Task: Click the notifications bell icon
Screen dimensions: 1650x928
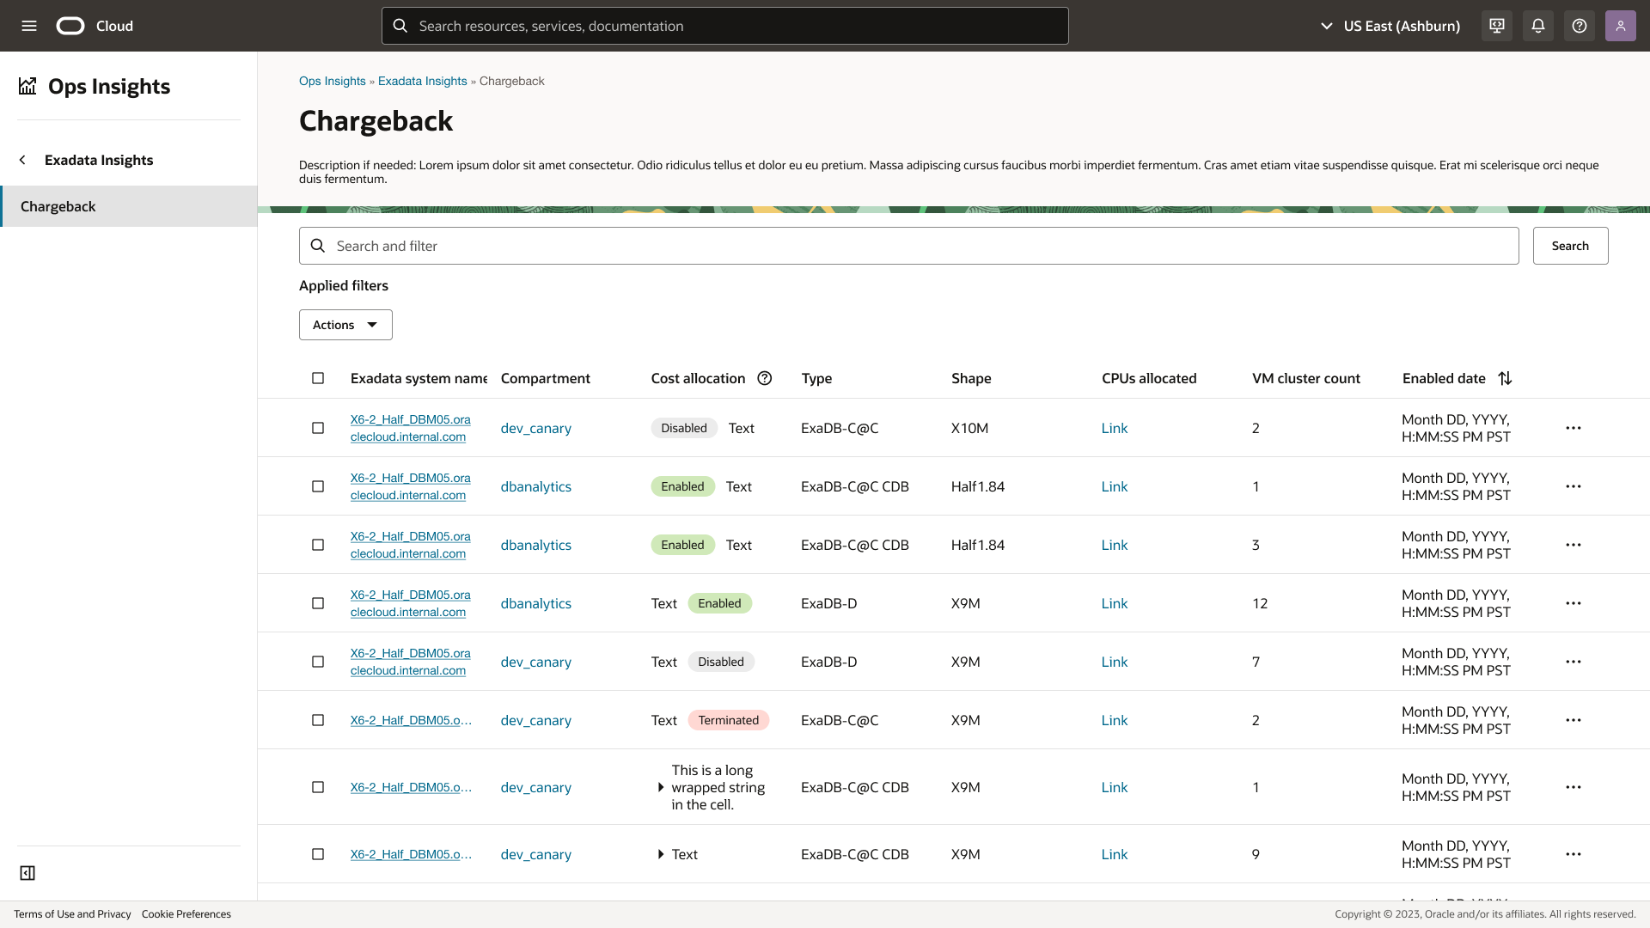Action: coord(1538,26)
